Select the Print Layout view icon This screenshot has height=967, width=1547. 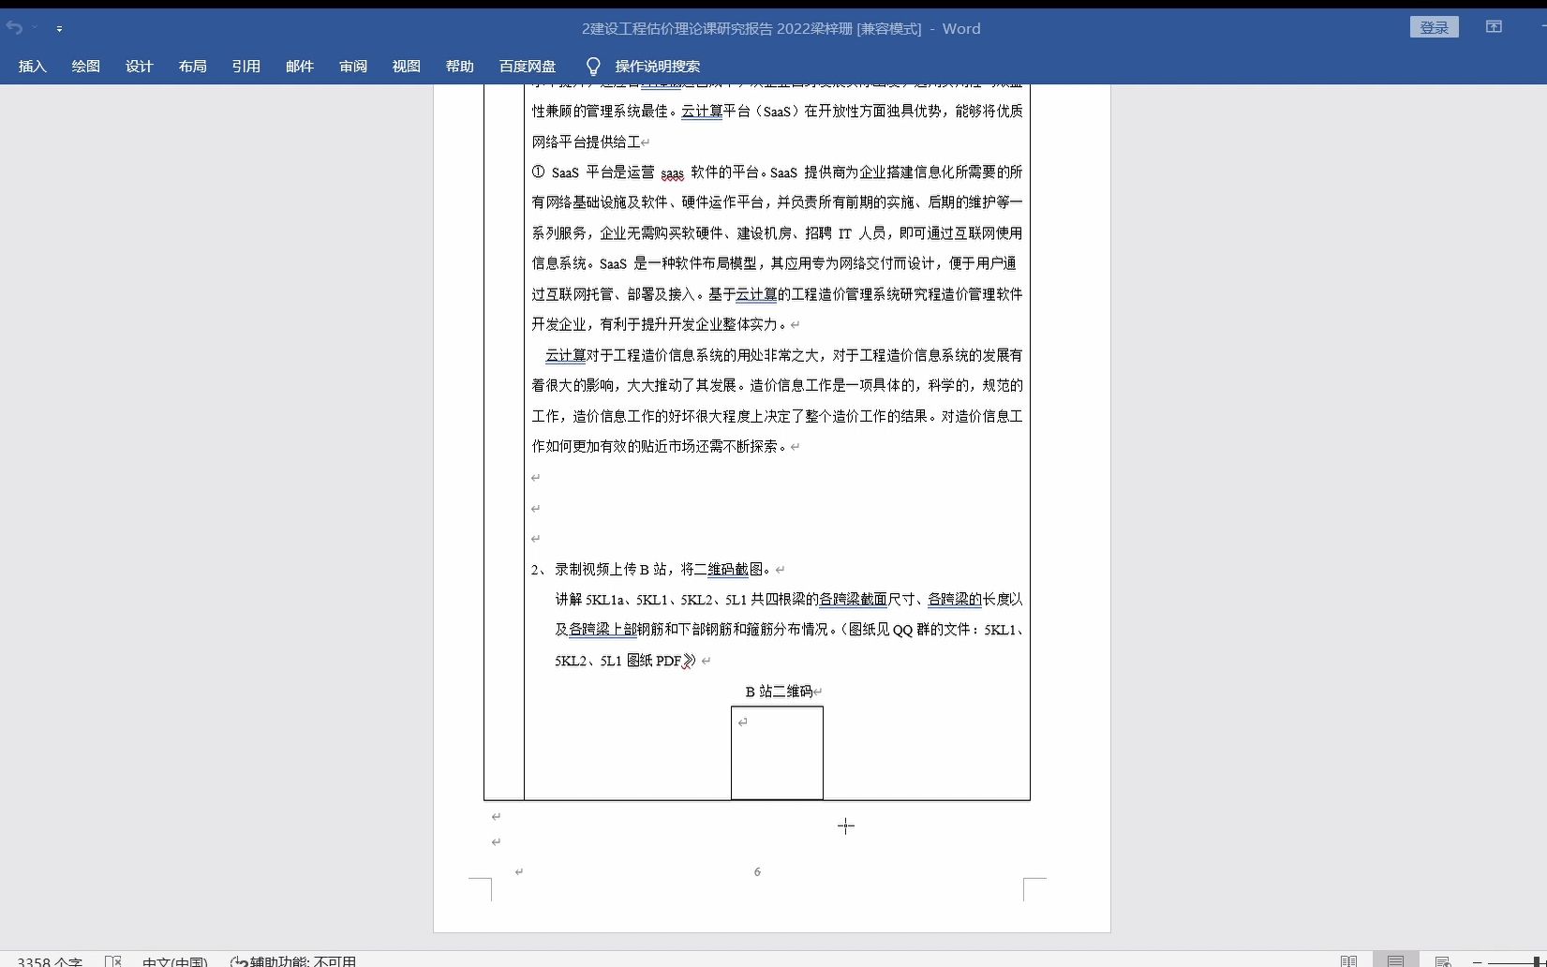tap(1395, 960)
